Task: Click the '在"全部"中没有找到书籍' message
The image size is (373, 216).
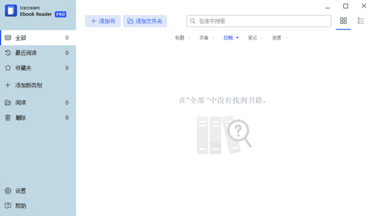Action: click(x=223, y=100)
